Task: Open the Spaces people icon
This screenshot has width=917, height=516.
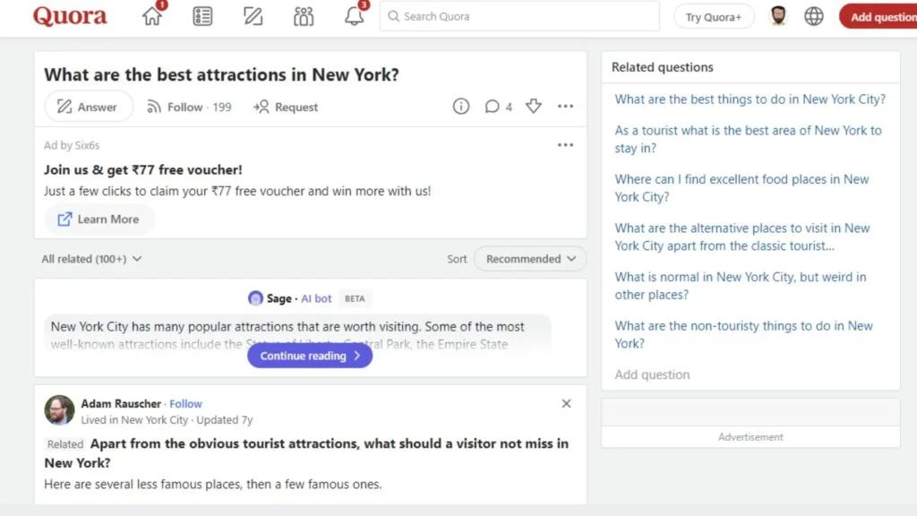Action: pyautogui.click(x=303, y=16)
